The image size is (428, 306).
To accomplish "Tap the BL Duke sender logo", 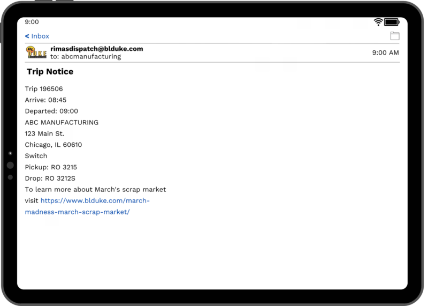I will click(36, 52).
